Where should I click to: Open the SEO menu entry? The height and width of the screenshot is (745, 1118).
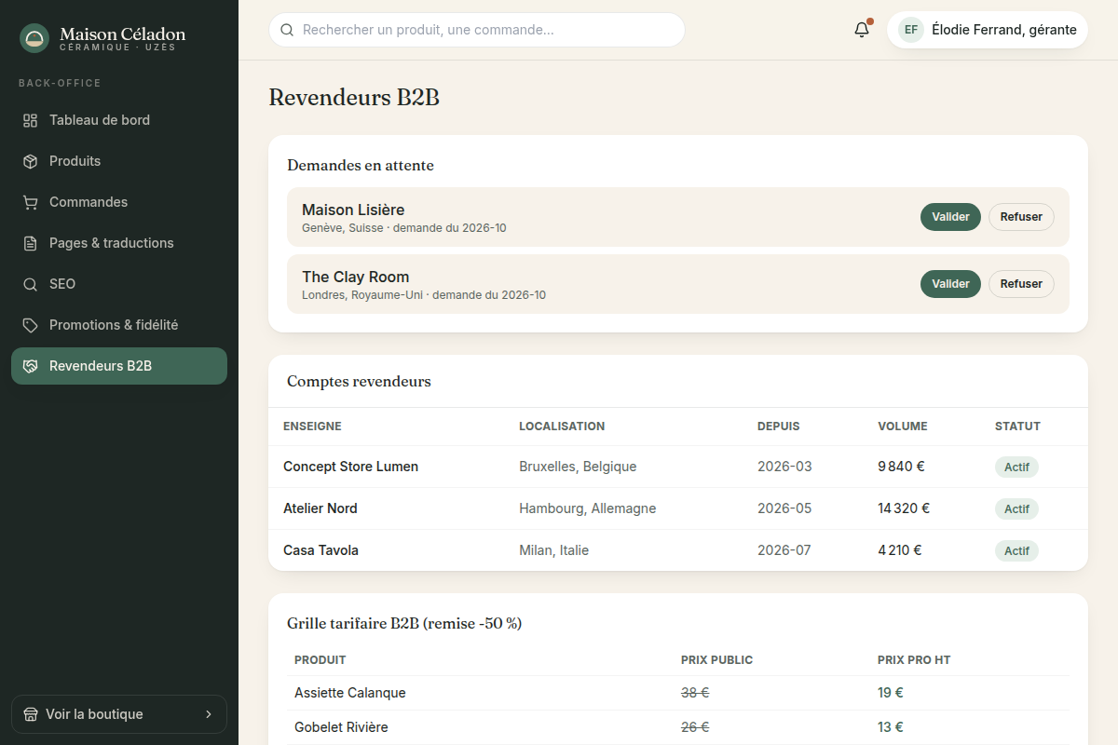(x=119, y=284)
